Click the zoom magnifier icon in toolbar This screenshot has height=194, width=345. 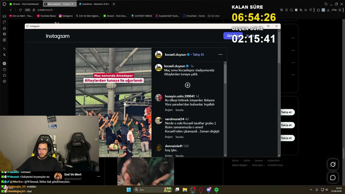pos(282,10)
